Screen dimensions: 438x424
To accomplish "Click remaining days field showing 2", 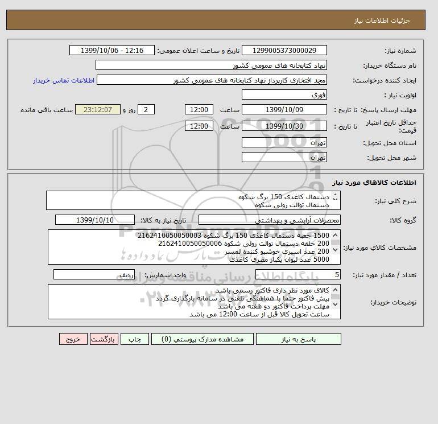I will coord(146,110).
